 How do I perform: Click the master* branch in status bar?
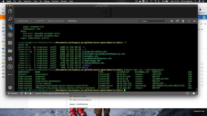(x=13, y=93)
